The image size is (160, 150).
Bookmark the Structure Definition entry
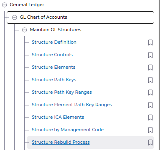coord(150,42)
